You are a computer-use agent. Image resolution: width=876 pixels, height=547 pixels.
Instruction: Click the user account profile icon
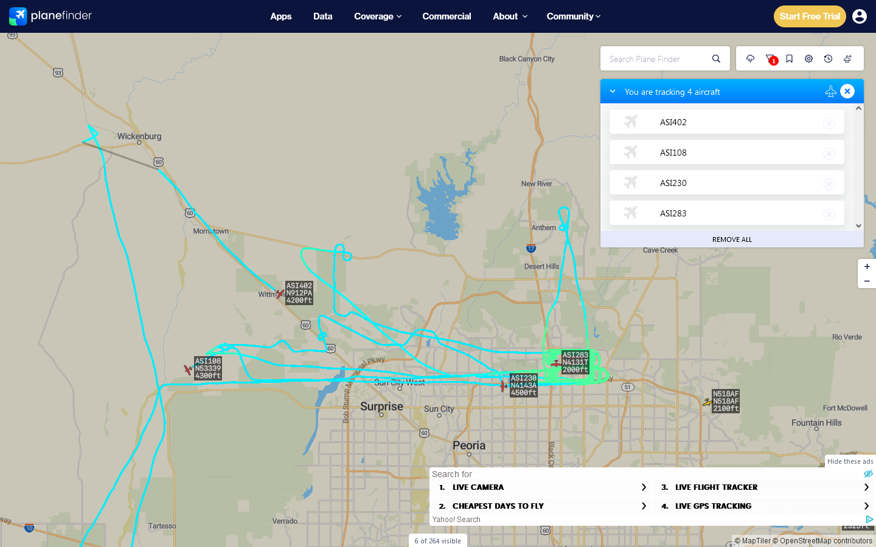[x=860, y=16]
